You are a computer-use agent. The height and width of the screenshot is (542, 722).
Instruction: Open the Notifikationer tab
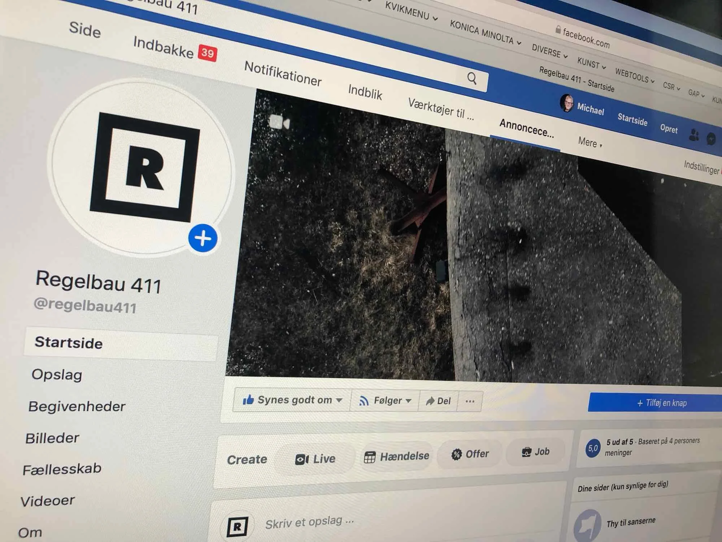click(x=283, y=74)
